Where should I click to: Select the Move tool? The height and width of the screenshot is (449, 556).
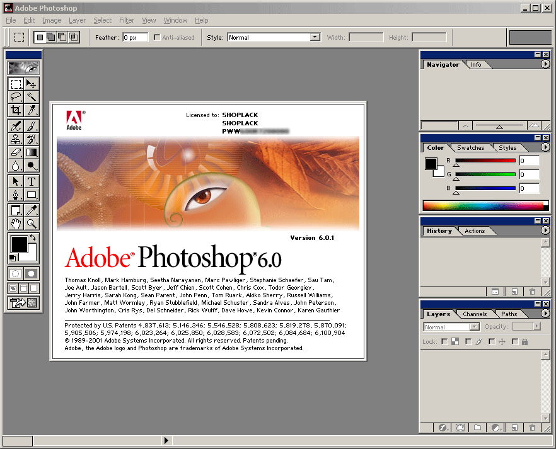pyautogui.click(x=32, y=84)
